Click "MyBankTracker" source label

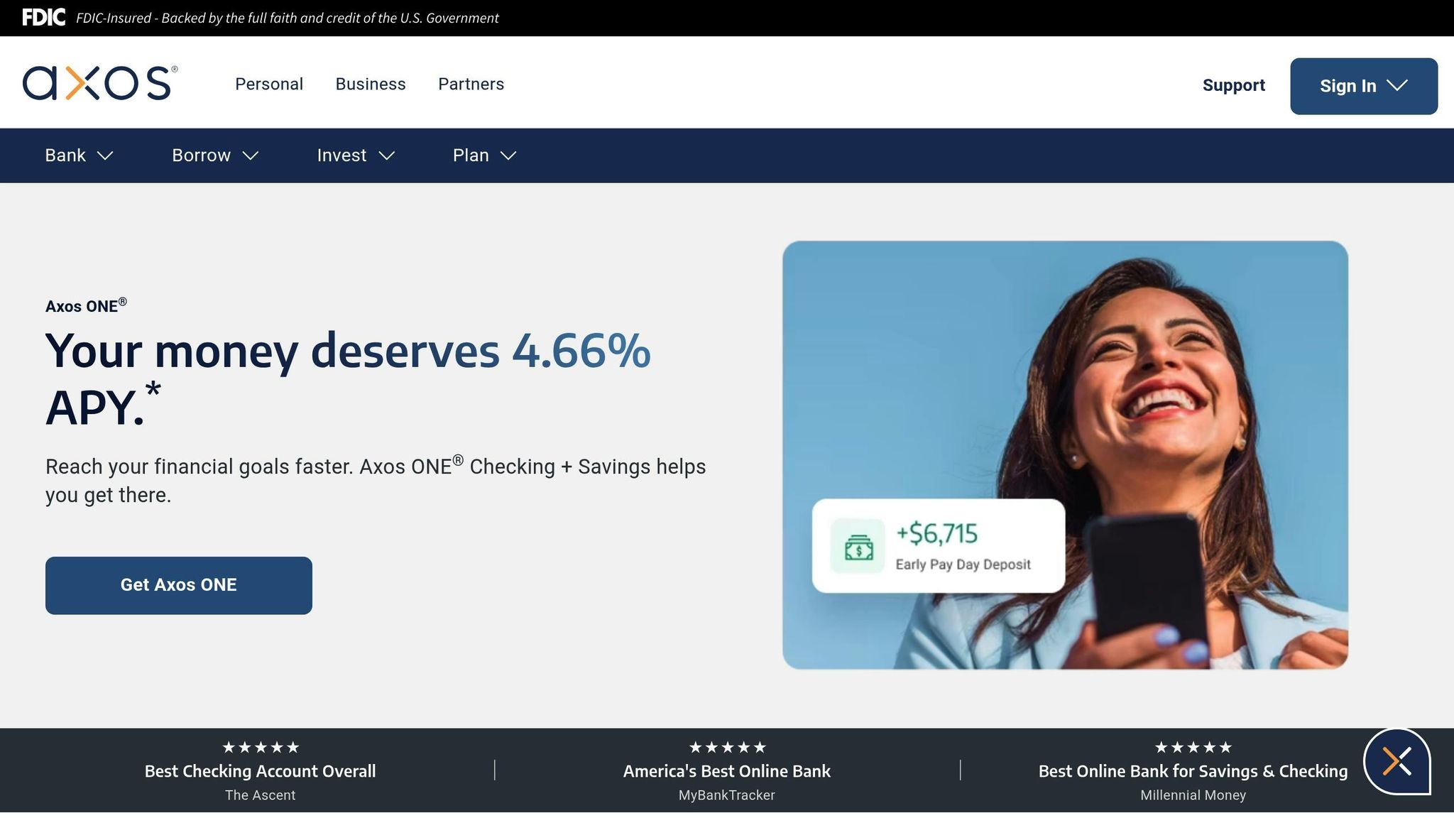727,795
